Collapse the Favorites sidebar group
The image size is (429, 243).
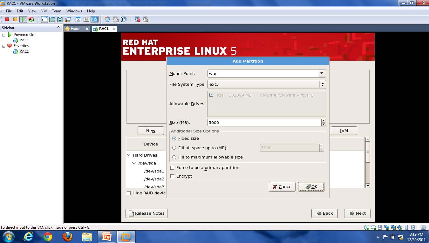4,46
